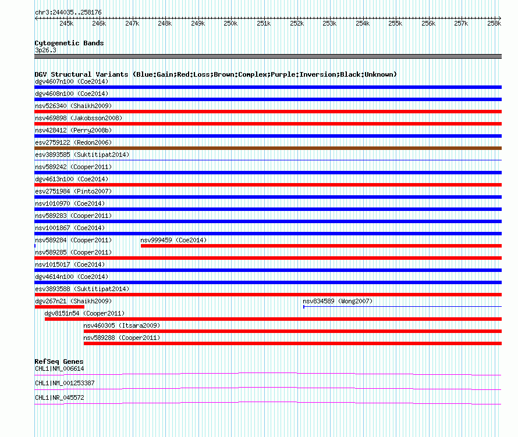Click the dgv4607n100 (Coe2014) variant label
518x437 pixels.
click(72, 81)
